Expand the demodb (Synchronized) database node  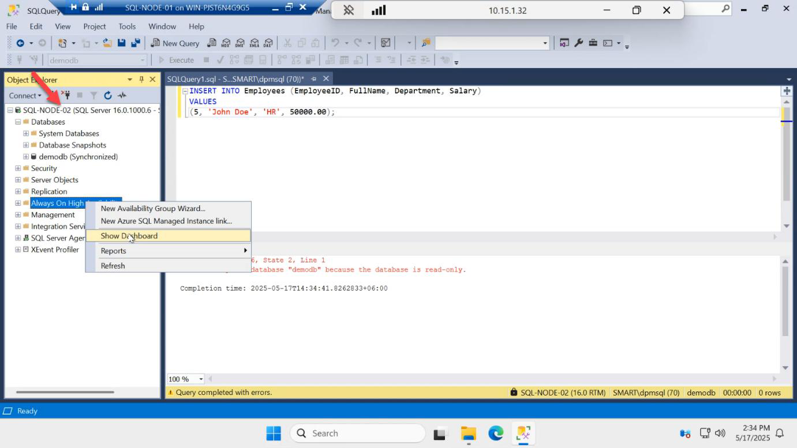(26, 156)
